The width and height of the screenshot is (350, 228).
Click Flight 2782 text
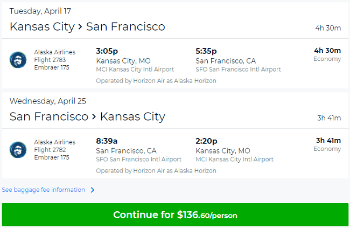(x=50, y=150)
